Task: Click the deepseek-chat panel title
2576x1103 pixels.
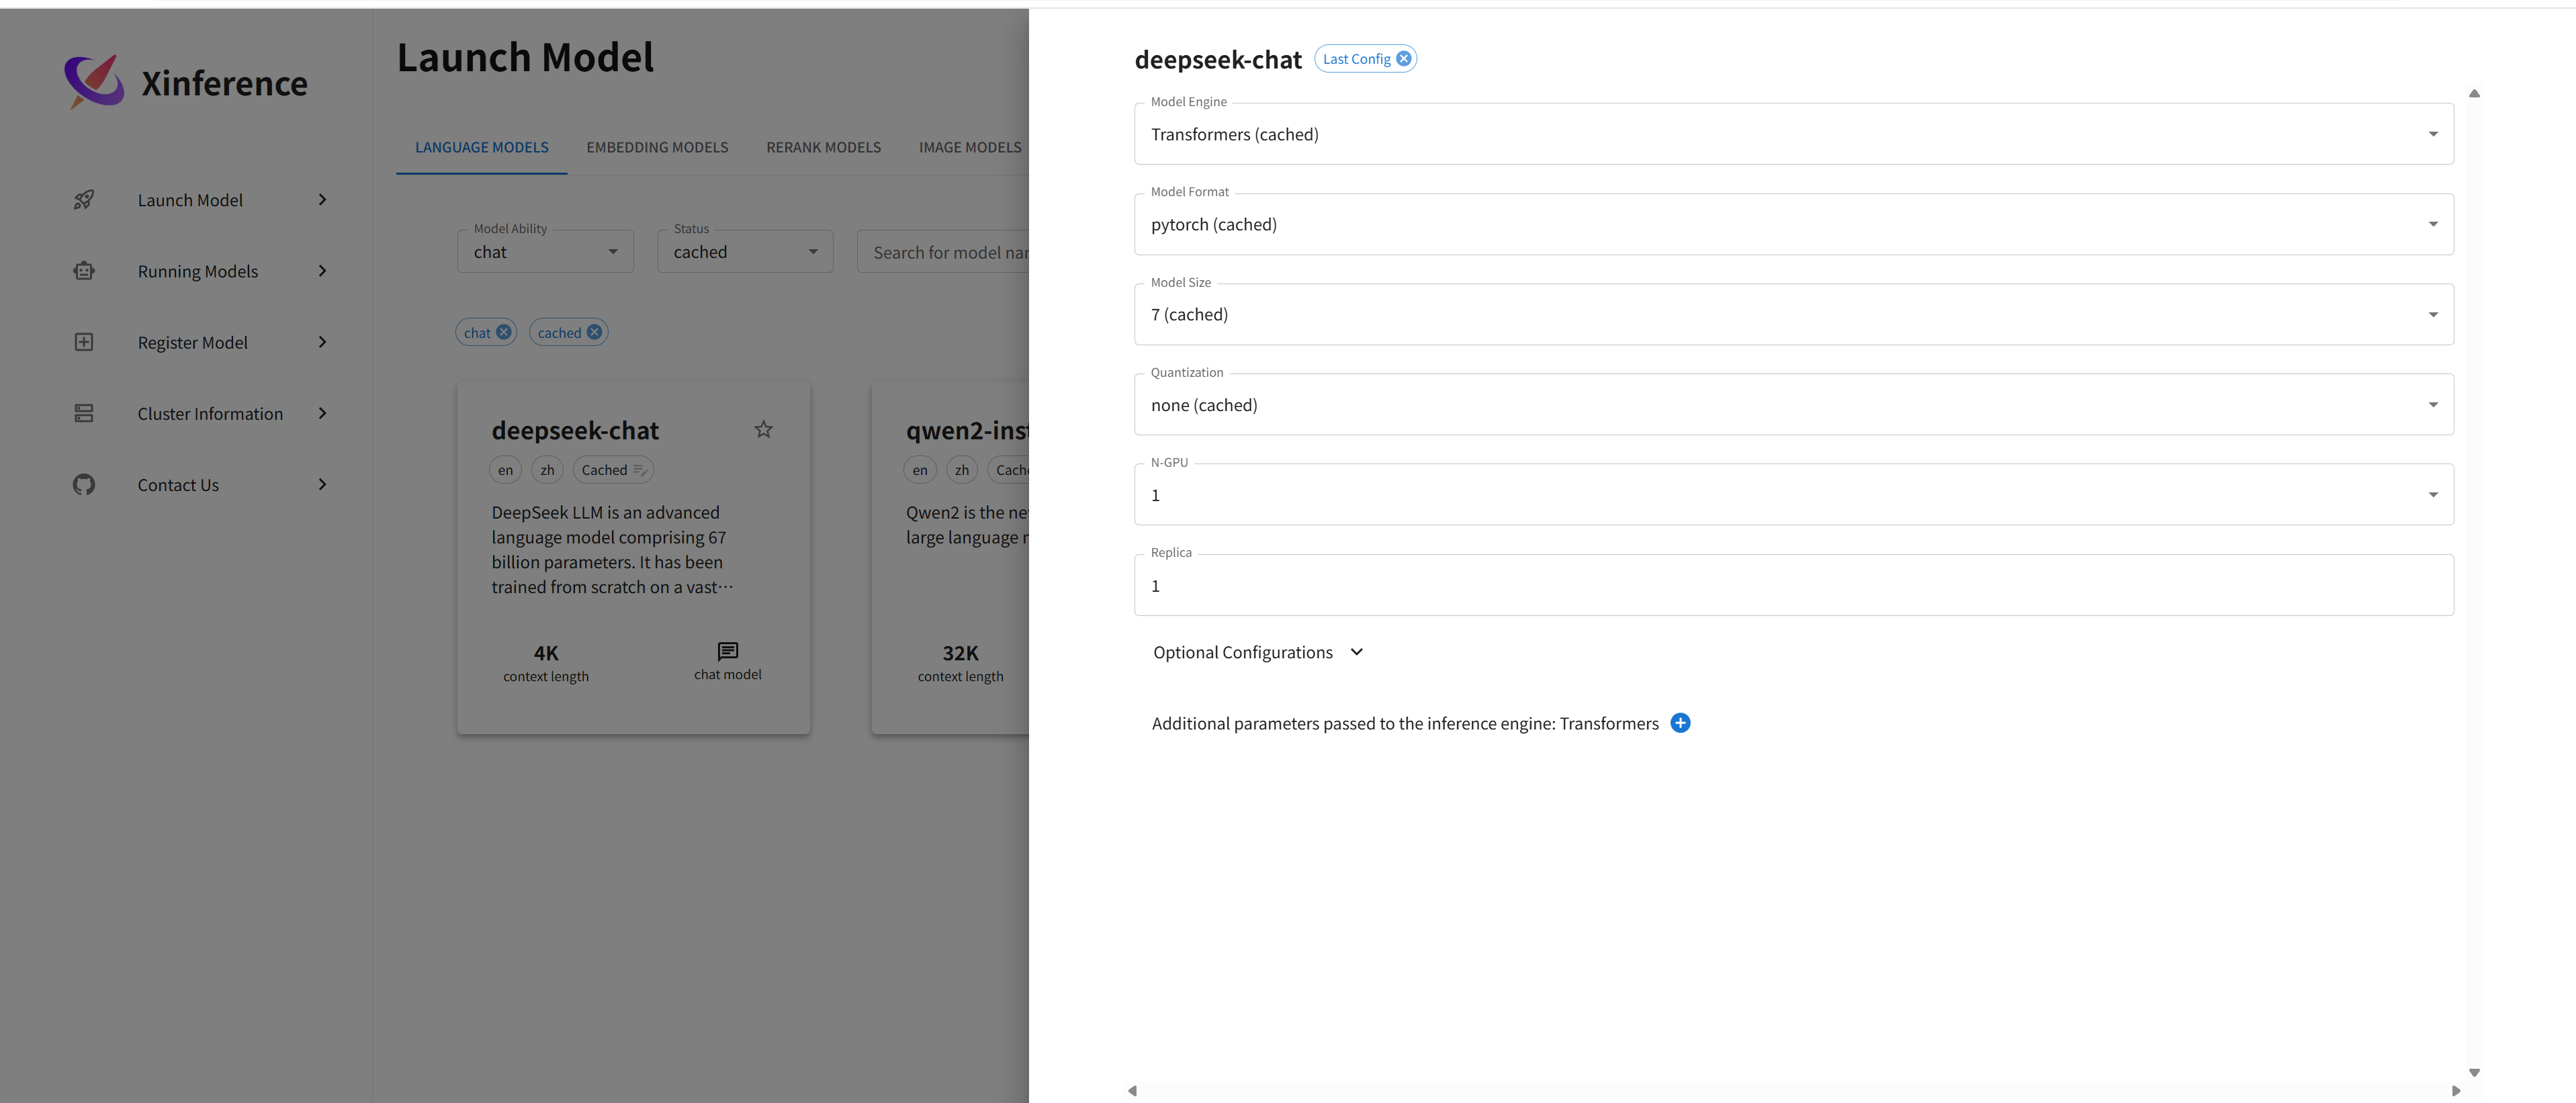Action: (1218, 60)
